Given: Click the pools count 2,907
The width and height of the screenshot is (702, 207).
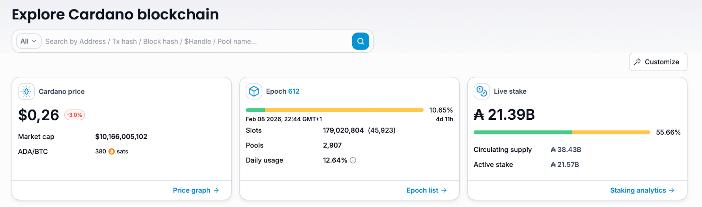Looking at the screenshot, I should click(x=332, y=145).
